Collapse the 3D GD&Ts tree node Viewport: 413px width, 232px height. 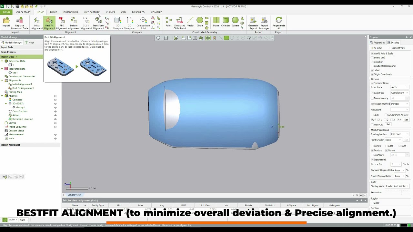(x=6, y=103)
